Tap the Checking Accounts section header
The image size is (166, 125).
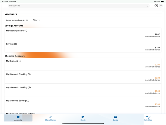[15, 56]
